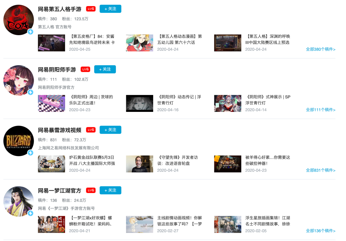Image resolution: width=346 pixels, height=241 pixels.
Task: Open thumbnail for 阴阳师 周边 茨球的乐队
Action: [51, 104]
